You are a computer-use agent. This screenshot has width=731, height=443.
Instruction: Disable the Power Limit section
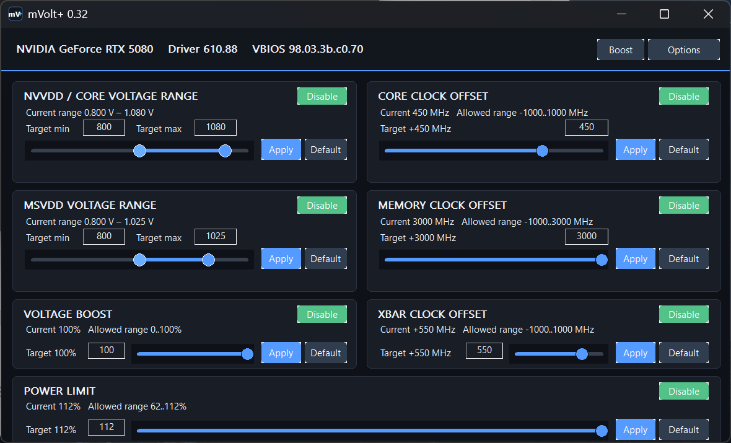coord(684,391)
